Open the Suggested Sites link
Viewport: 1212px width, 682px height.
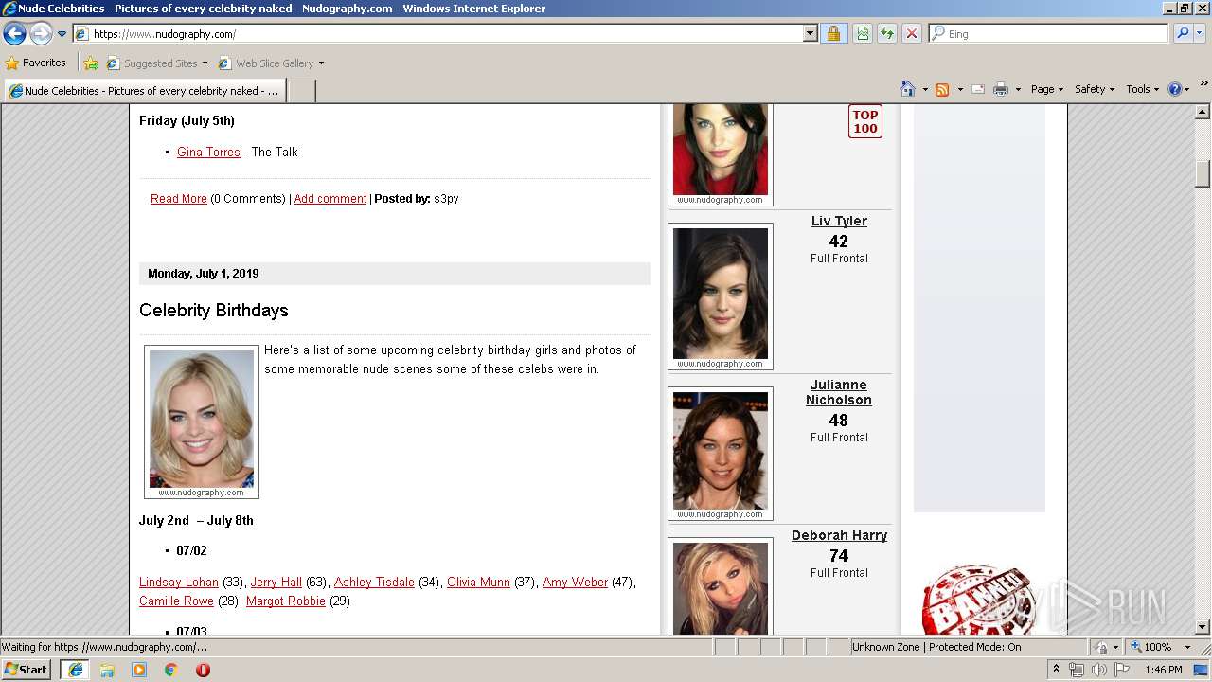(156, 63)
